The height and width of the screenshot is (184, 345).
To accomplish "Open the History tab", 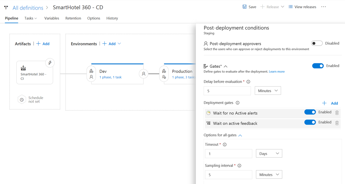I will (x=112, y=18).
